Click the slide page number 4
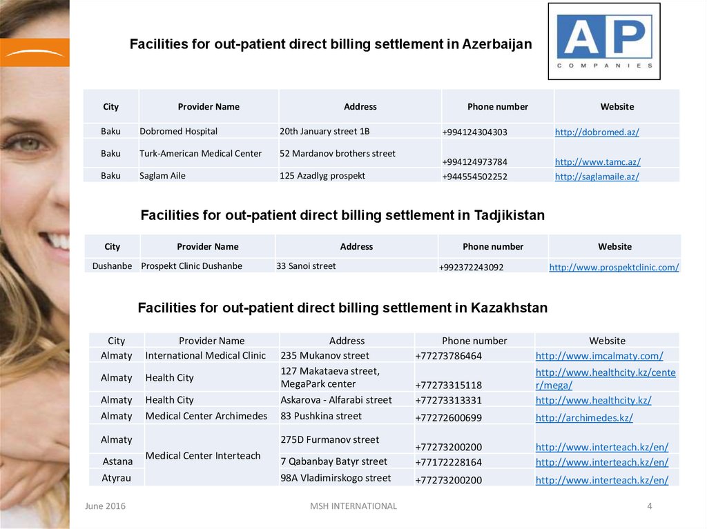The width and height of the screenshot is (707, 529). 649,506
